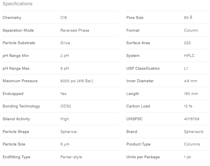This screenshot has width=210, height=166.
Task: Click the pH Range Max label
Action: point(16,68)
